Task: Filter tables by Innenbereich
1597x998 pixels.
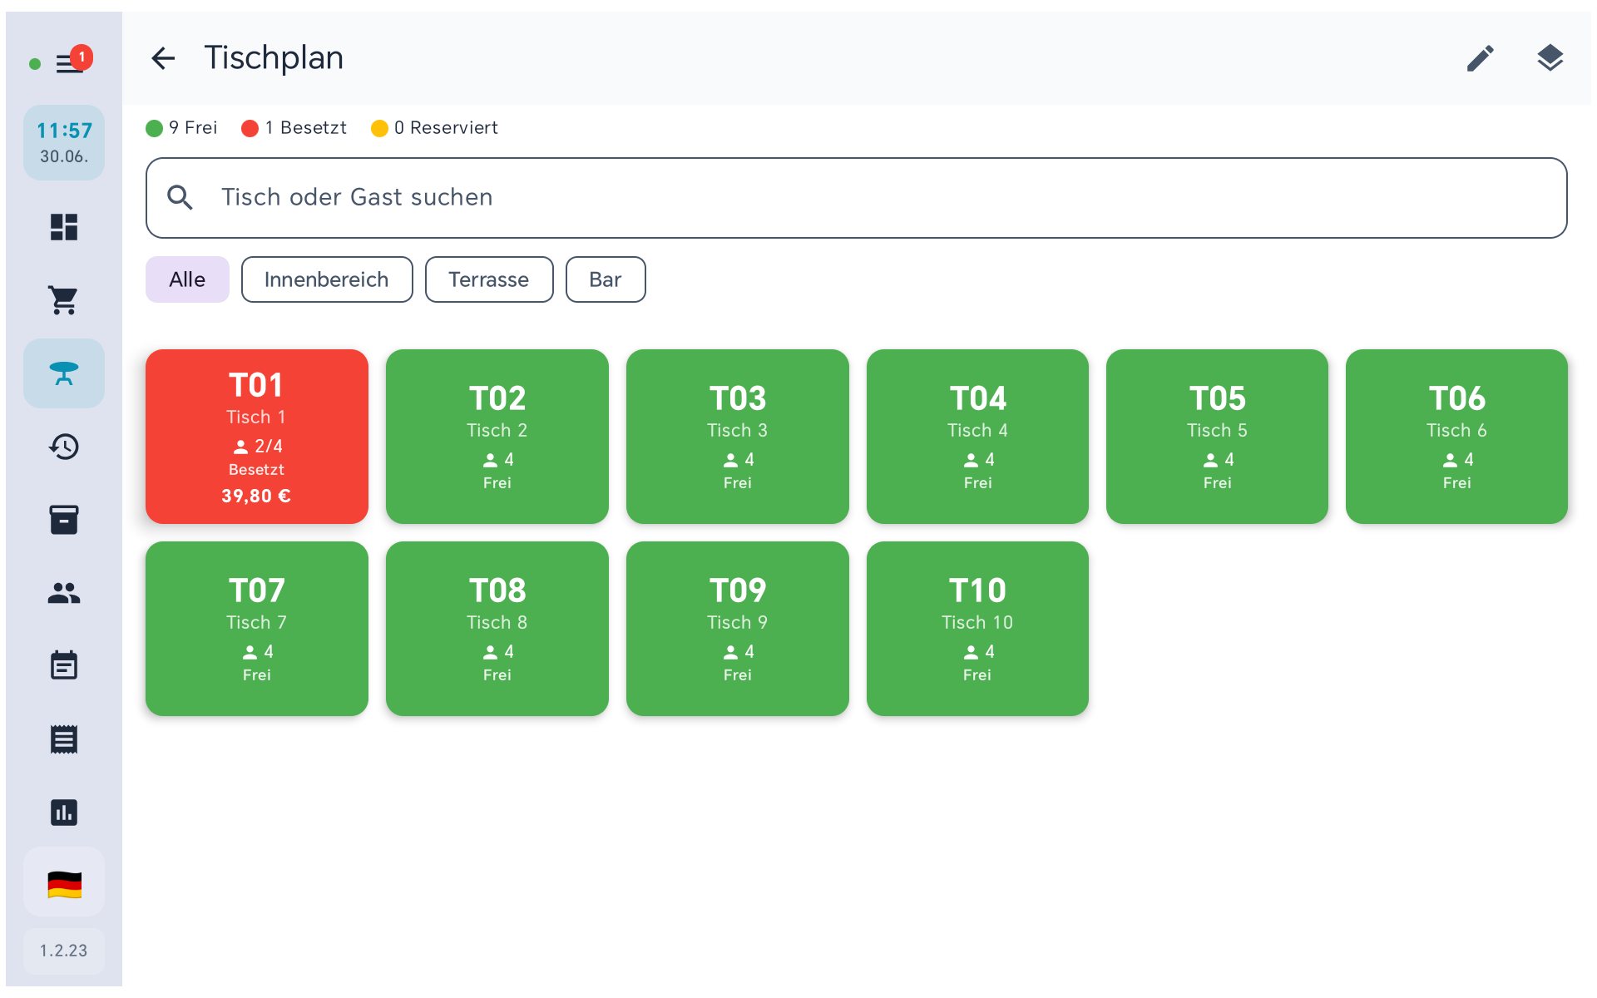Action: [327, 279]
